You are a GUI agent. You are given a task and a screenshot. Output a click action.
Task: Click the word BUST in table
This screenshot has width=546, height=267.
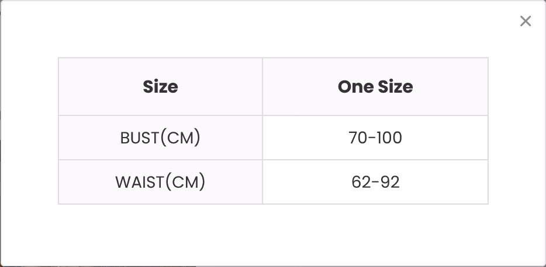click(140, 138)
